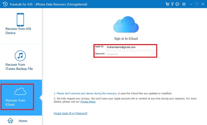Click the window title text FoneLab for iOS

[48, 4]
